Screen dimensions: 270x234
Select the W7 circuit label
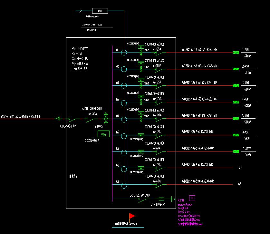117,149
